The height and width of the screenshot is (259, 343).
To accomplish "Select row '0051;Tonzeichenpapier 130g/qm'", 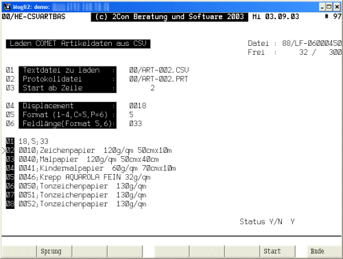I will tap(82, 195).
